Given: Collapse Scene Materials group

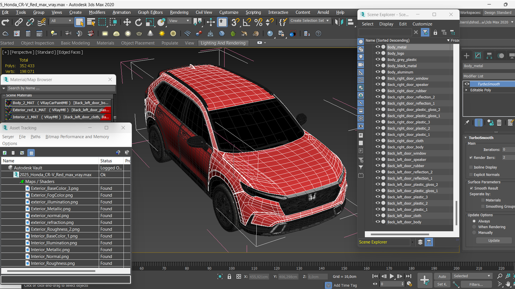Looking at the screenshot, I should (x=4, y=95).
